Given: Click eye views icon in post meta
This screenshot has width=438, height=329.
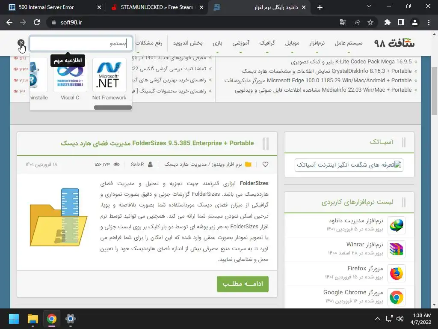Looking at the screenshot, I should tap(116, 164).
